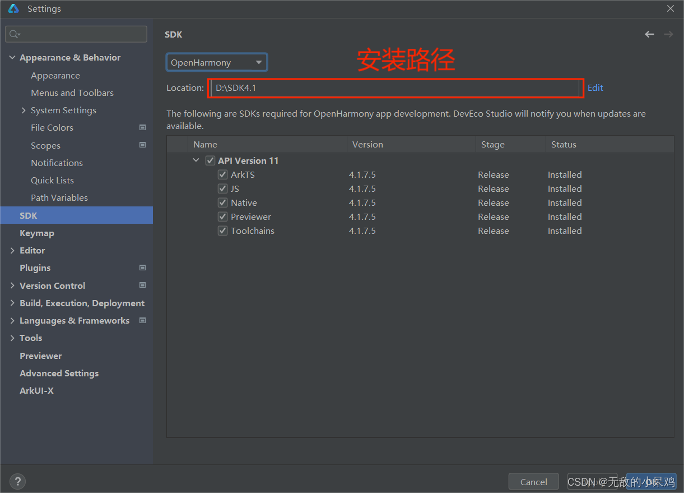This screenshot has height=493, width=684.
Task: Click the Release stage of Native row
Action: click(494, 202)
